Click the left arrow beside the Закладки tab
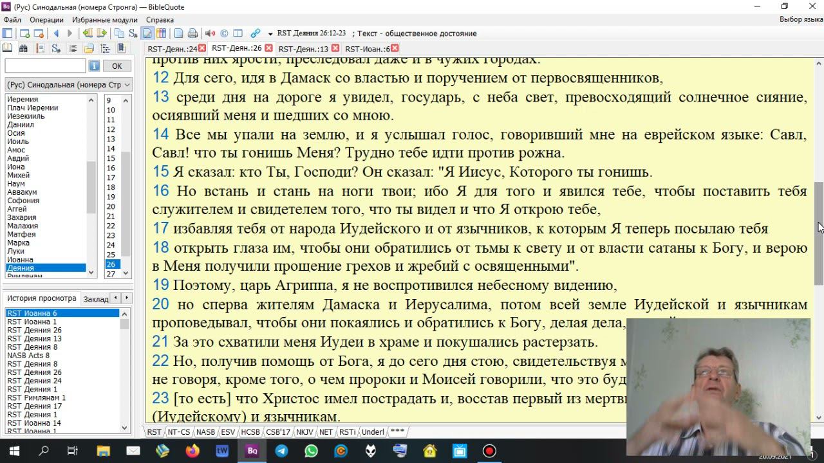Screen dimensions: 824x463 click(x=116, y=298)
